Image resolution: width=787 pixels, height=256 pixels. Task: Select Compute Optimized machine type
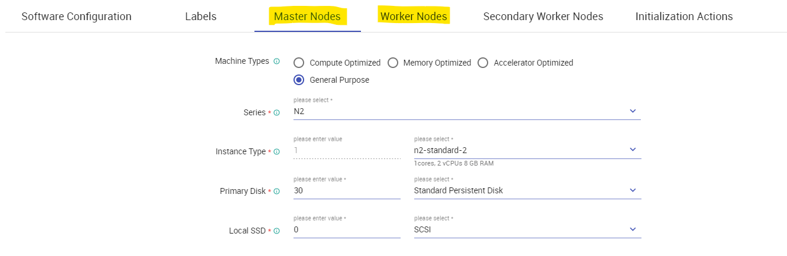(x=299, y=63)
